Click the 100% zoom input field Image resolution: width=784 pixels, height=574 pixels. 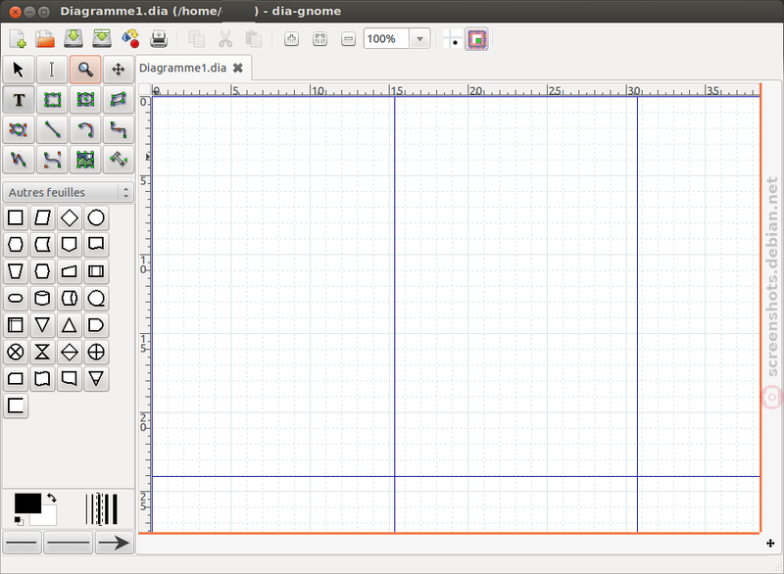click(386, 38)
